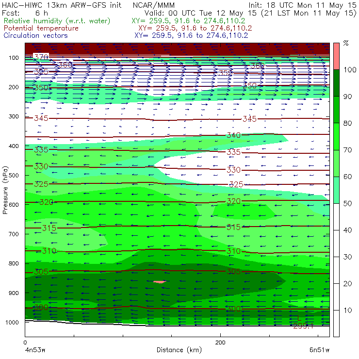
Task: Pick the aqua 50–60% colorbar segment
Action: pyautogui.click(x=336, y=190)
